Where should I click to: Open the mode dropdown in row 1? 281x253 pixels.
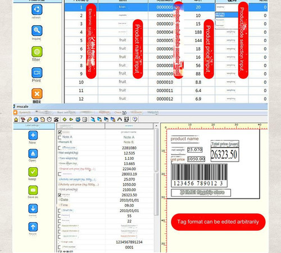(226, 7)
